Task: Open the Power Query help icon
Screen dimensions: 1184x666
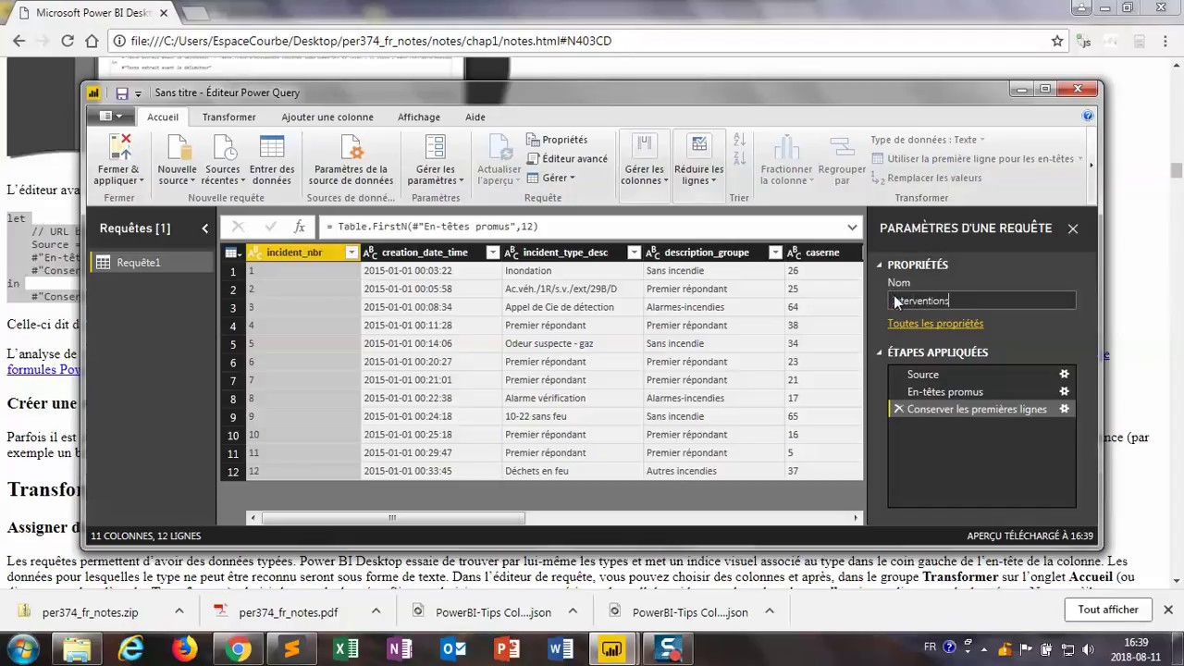Action: click(1088, 116)
